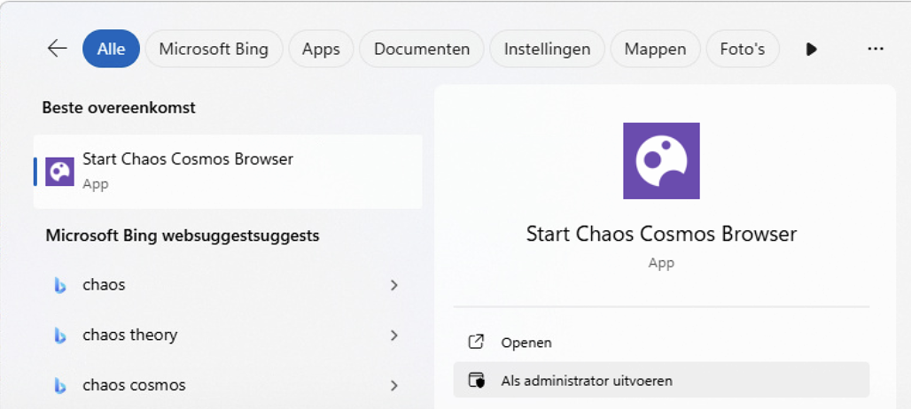
Task: Click the small purple Chaos Cosmos icon in results
Action: 60,172
